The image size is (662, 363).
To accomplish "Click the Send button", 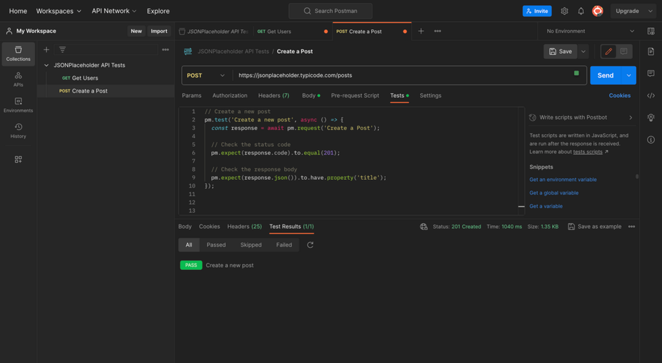I will pyautogui.click(x=605, y=76).
